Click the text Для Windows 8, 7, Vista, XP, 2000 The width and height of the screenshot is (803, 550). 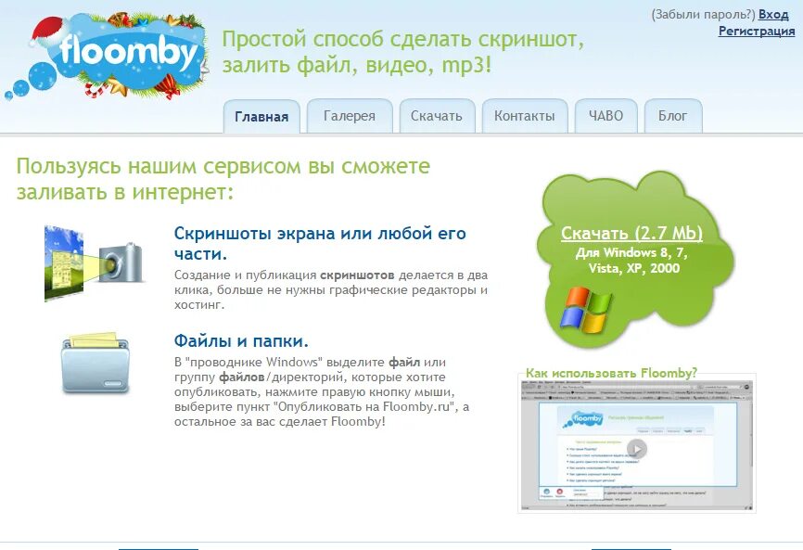pyautogui.click(x=633, y=260)
